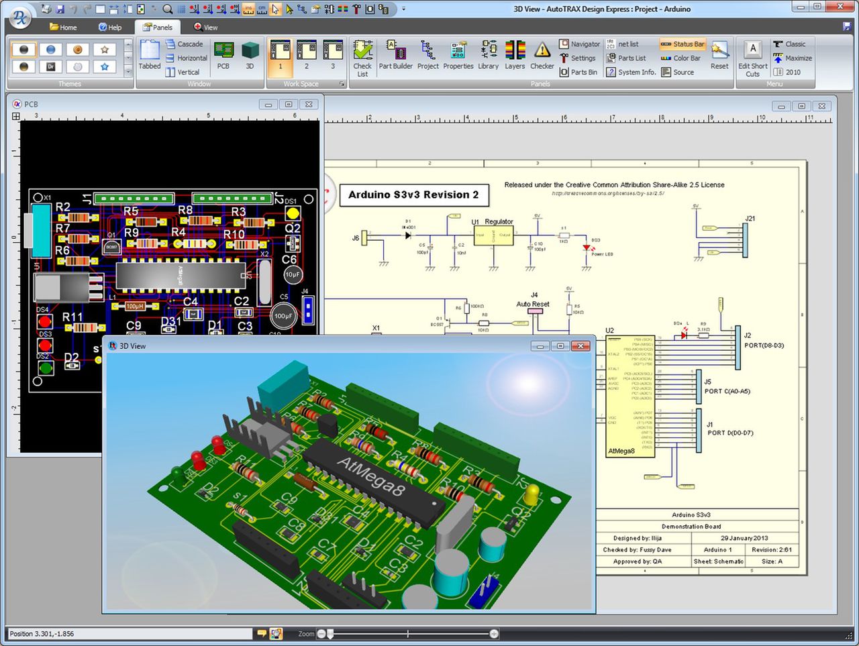Switch to Classic menu style
The height and width of the screenshot is (646, 859).
[789, 44]
